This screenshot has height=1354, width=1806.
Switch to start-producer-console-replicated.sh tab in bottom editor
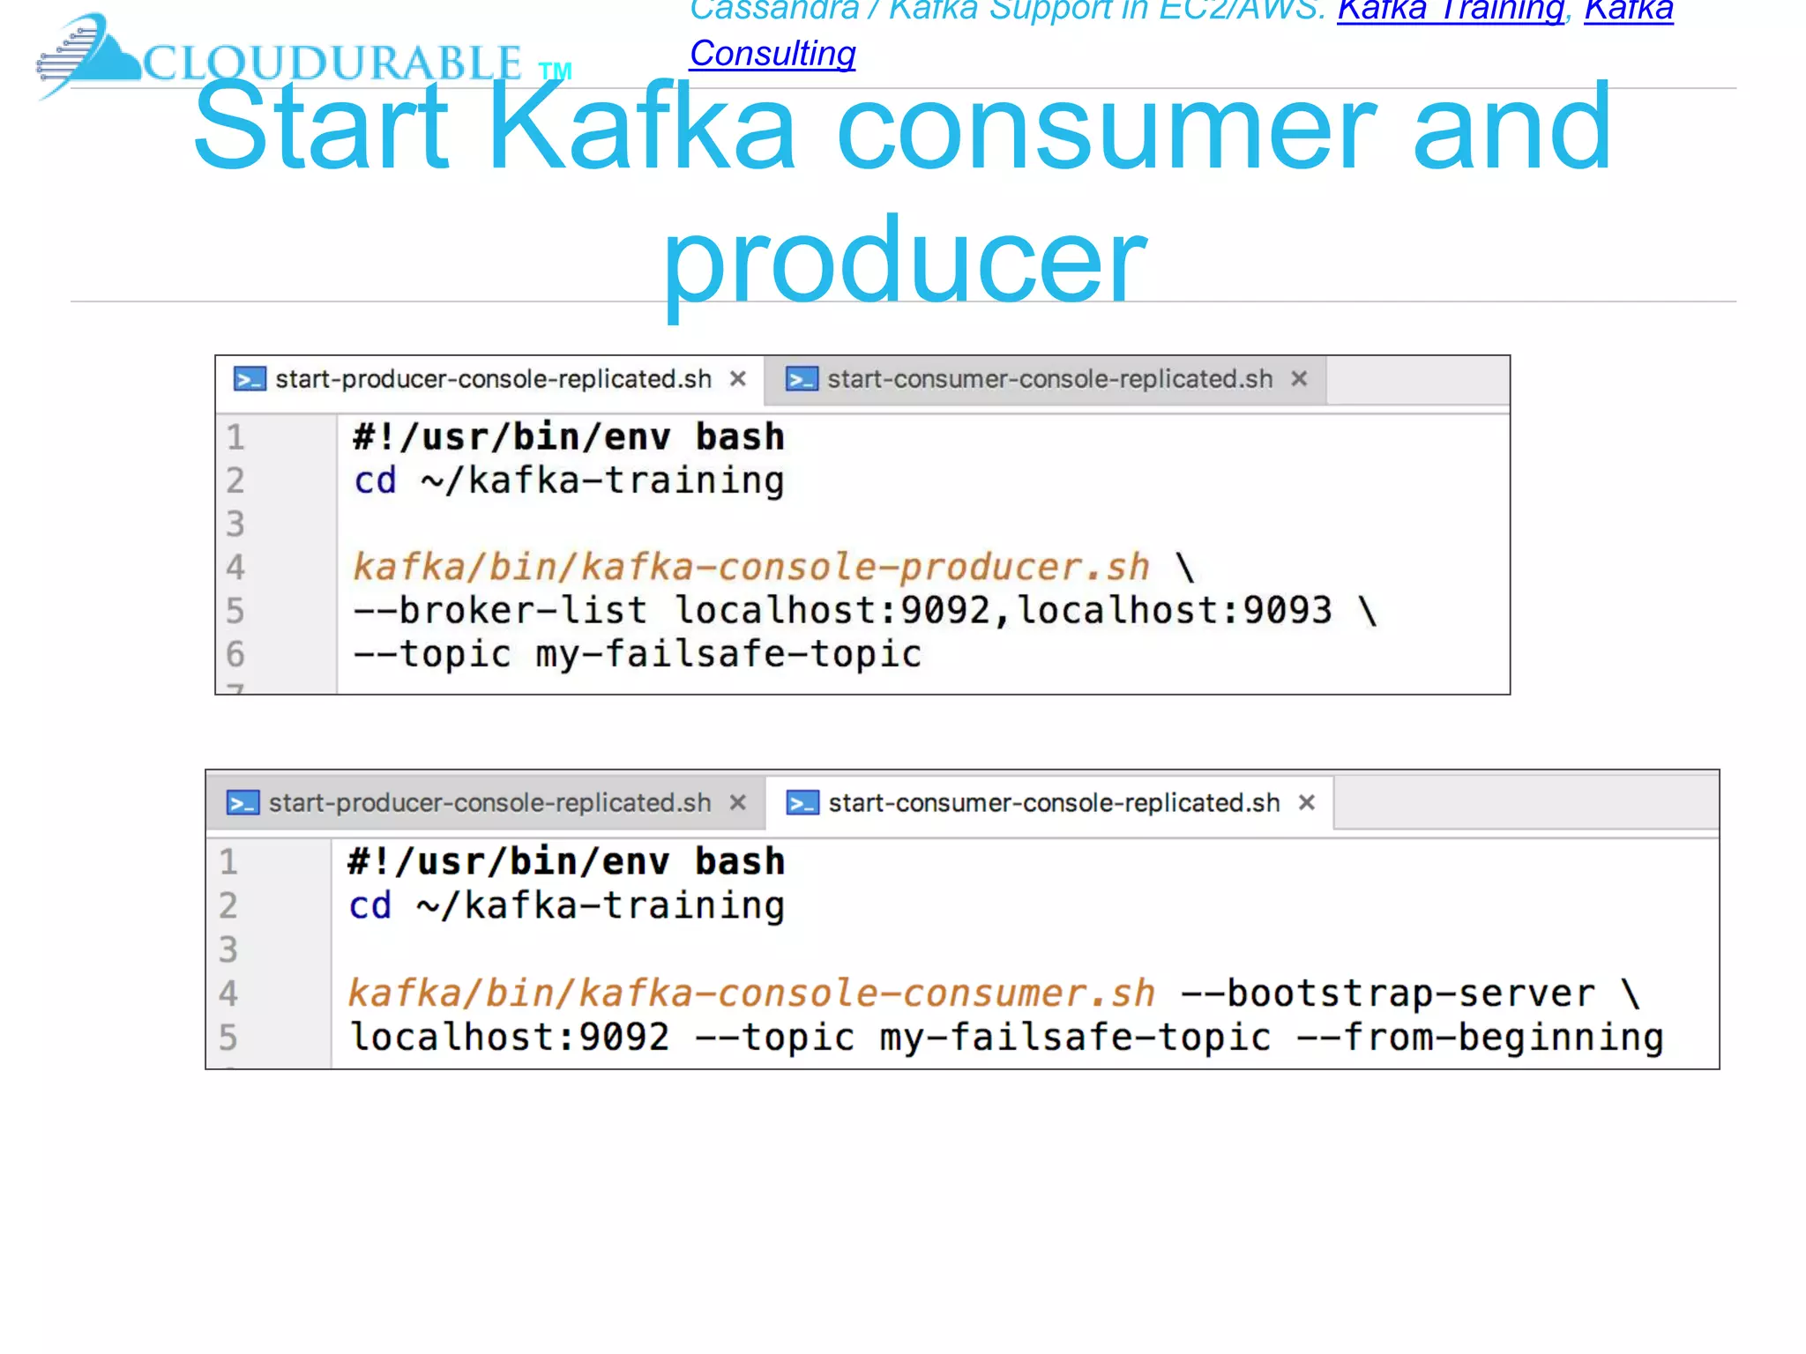click(x=489, y=803)
